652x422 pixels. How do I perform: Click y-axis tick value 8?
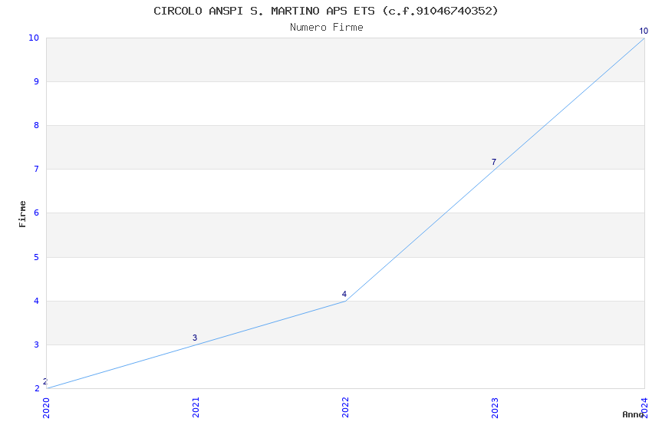point(37,125)
